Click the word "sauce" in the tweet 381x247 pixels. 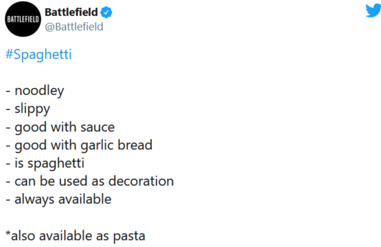[x=98, y=128]
